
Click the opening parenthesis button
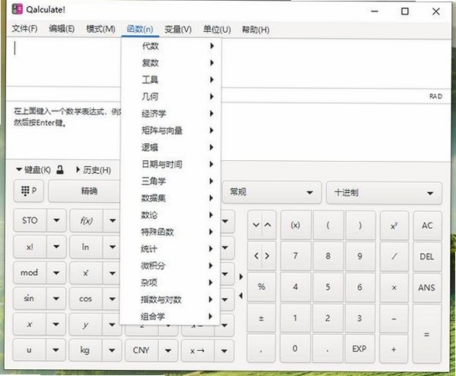pyautogui.click(x=328, y=225)
